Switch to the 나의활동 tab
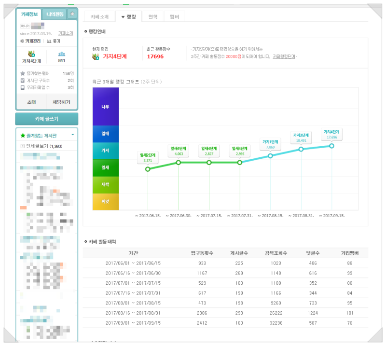Viewport: 386px width, 346px height. [x=55, y=14]
